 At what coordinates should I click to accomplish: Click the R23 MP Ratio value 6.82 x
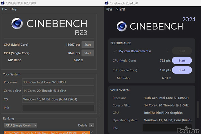(x=78, y=60)
